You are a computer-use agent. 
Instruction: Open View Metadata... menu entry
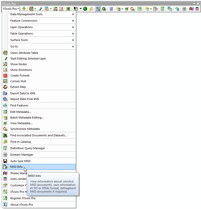39,123
